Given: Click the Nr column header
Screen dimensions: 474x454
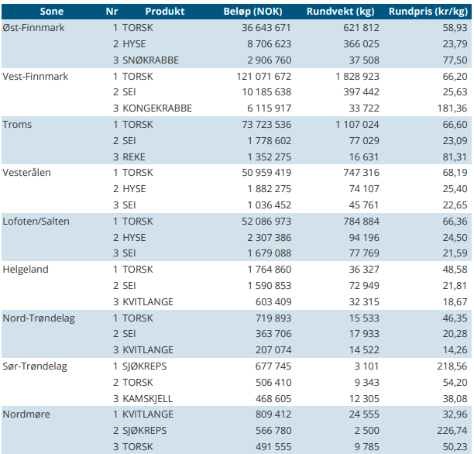Looking at the screenshot, I should (x=112, y=12).
